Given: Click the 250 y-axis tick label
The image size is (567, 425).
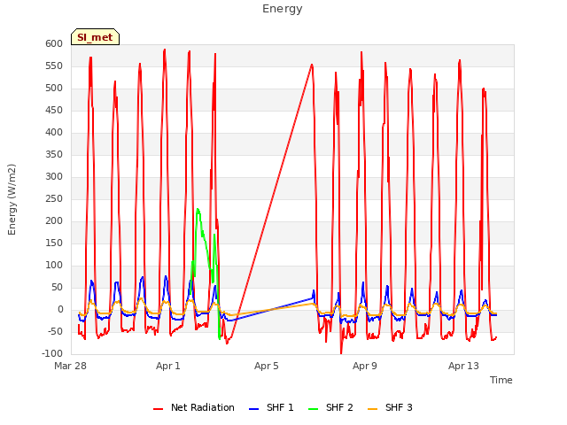Looking at the screenshot, I should point(54,198).
